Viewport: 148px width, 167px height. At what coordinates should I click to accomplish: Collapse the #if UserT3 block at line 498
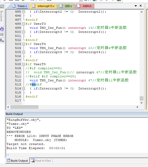point(24,24)
